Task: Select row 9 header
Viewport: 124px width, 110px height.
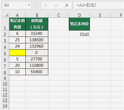Action: click(x=5, y=78)
